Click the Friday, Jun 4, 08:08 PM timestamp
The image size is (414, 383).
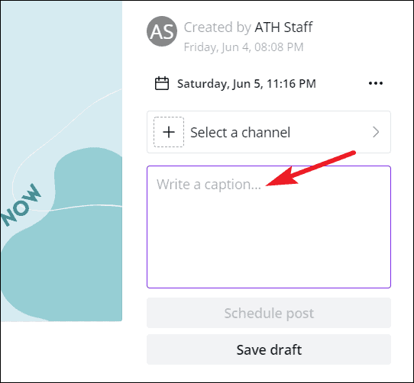[244, 47]
